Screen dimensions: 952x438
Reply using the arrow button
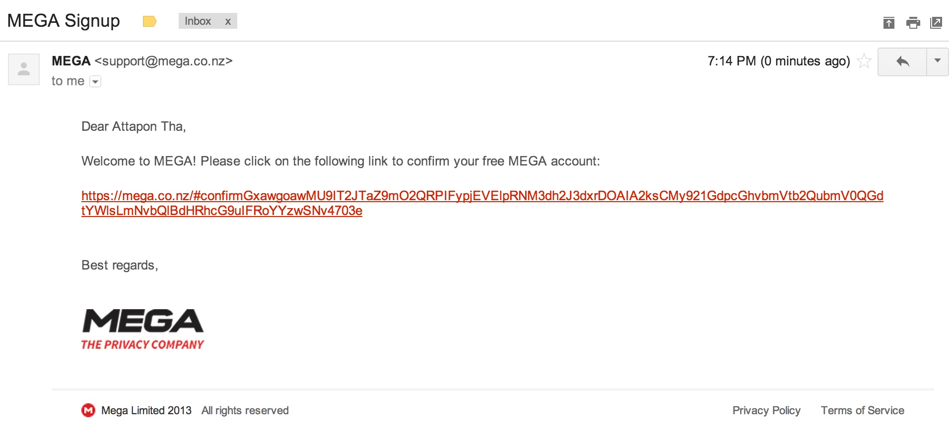click(902, 61)
